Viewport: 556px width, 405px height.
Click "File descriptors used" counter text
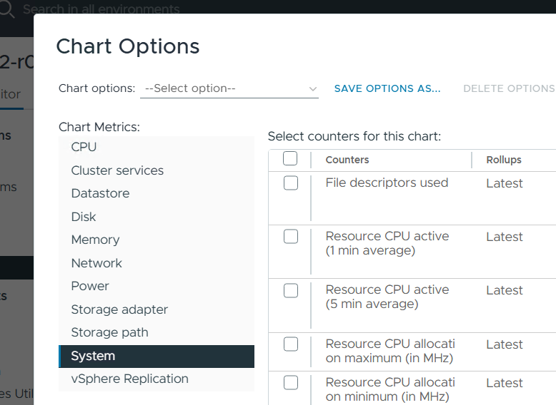point(387,183)
